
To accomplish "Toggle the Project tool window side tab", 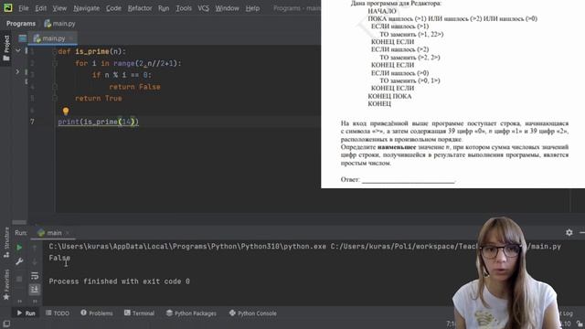I will tap(6, 48).
